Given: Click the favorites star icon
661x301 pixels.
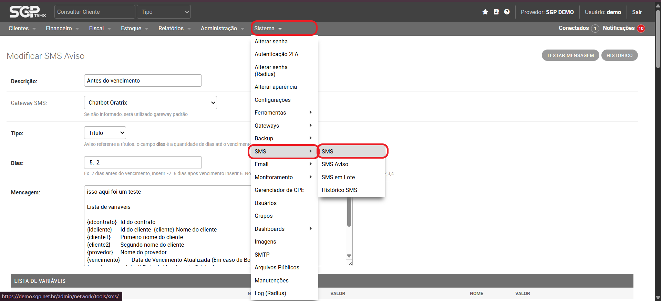Looking at the screenshot, I should 485,12.
